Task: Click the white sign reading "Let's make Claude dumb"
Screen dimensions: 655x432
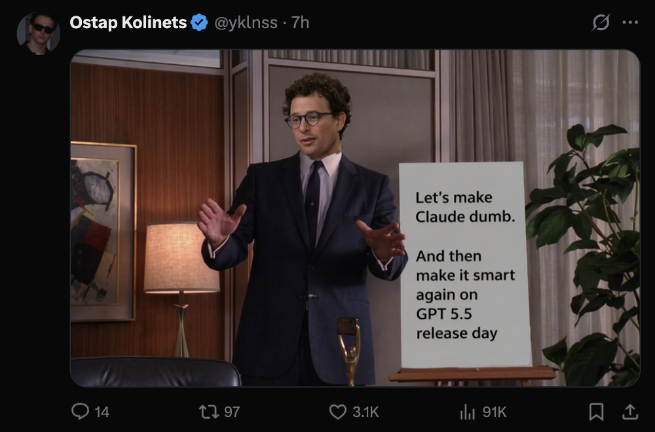Action: tap(464, 264)
